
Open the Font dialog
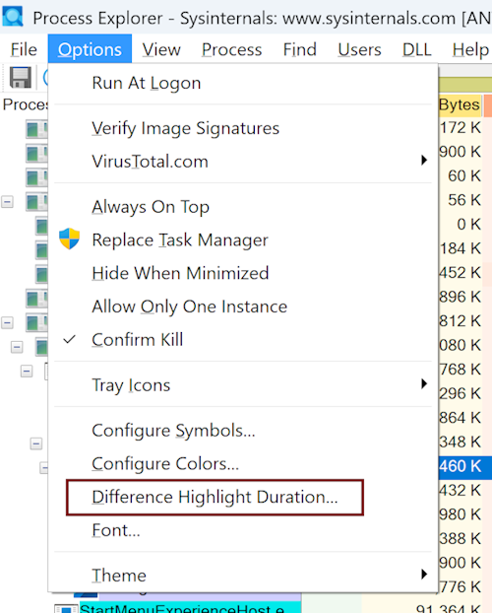point(242,530)
